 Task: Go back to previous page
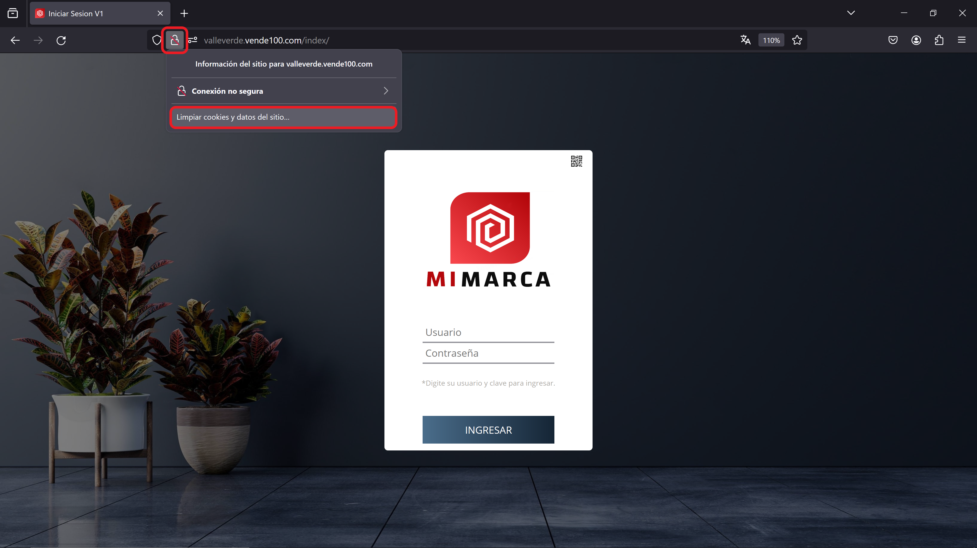[15, 40]
